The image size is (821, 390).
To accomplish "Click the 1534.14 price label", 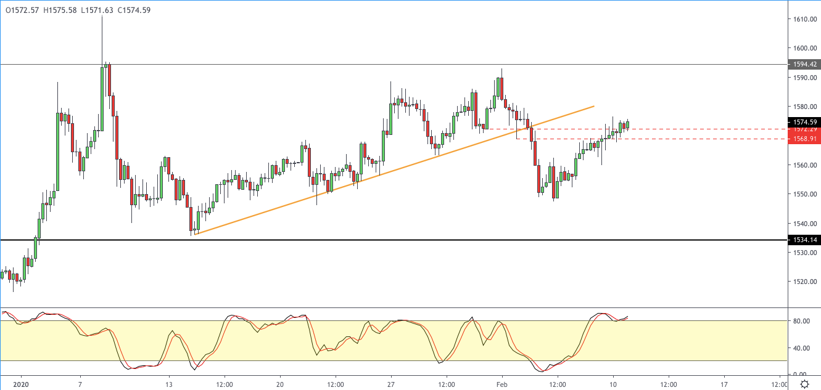I will coord(804,240).
